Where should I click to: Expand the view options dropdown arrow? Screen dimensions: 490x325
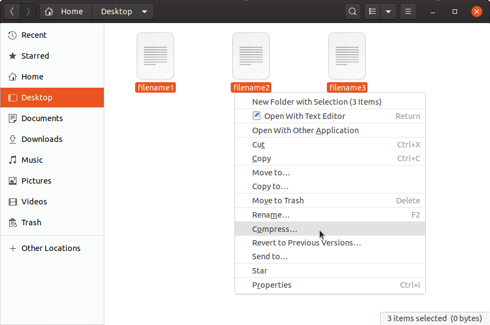pyautogui.click(x=388, y=12)
